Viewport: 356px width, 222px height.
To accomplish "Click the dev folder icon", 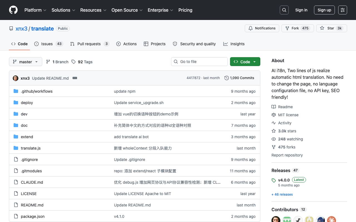I will click(x=16, y=114).
